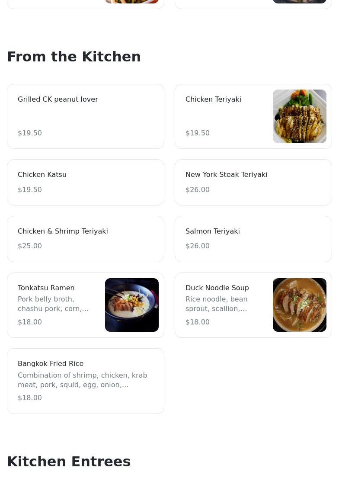Click the $26.00 price under Salmon Teriyaki
Image resolution: width=339 pixels, height=478 pixels.
click(x=197, y=246)
